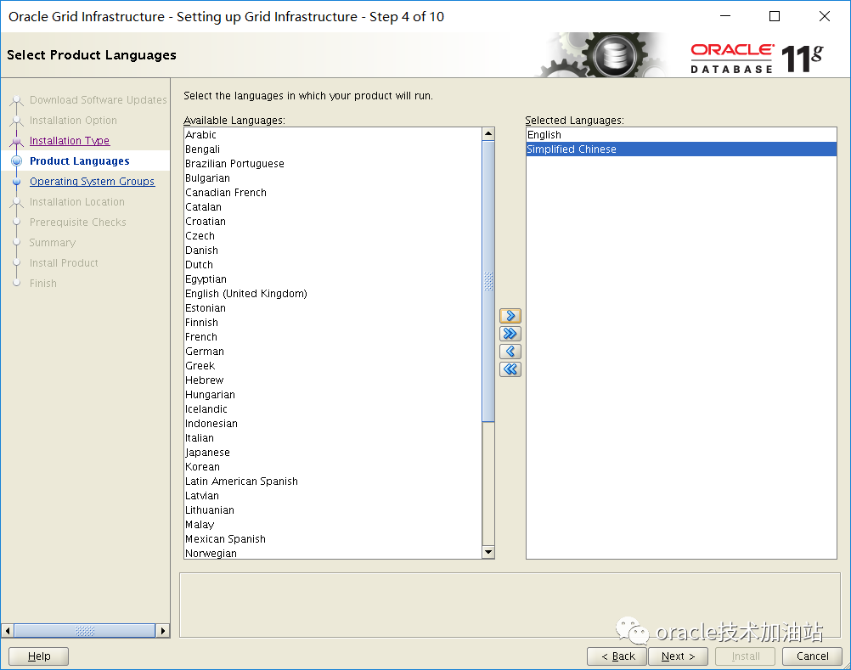Select Danish in available languages
The image size is (851, 670).
click(333, 251)
